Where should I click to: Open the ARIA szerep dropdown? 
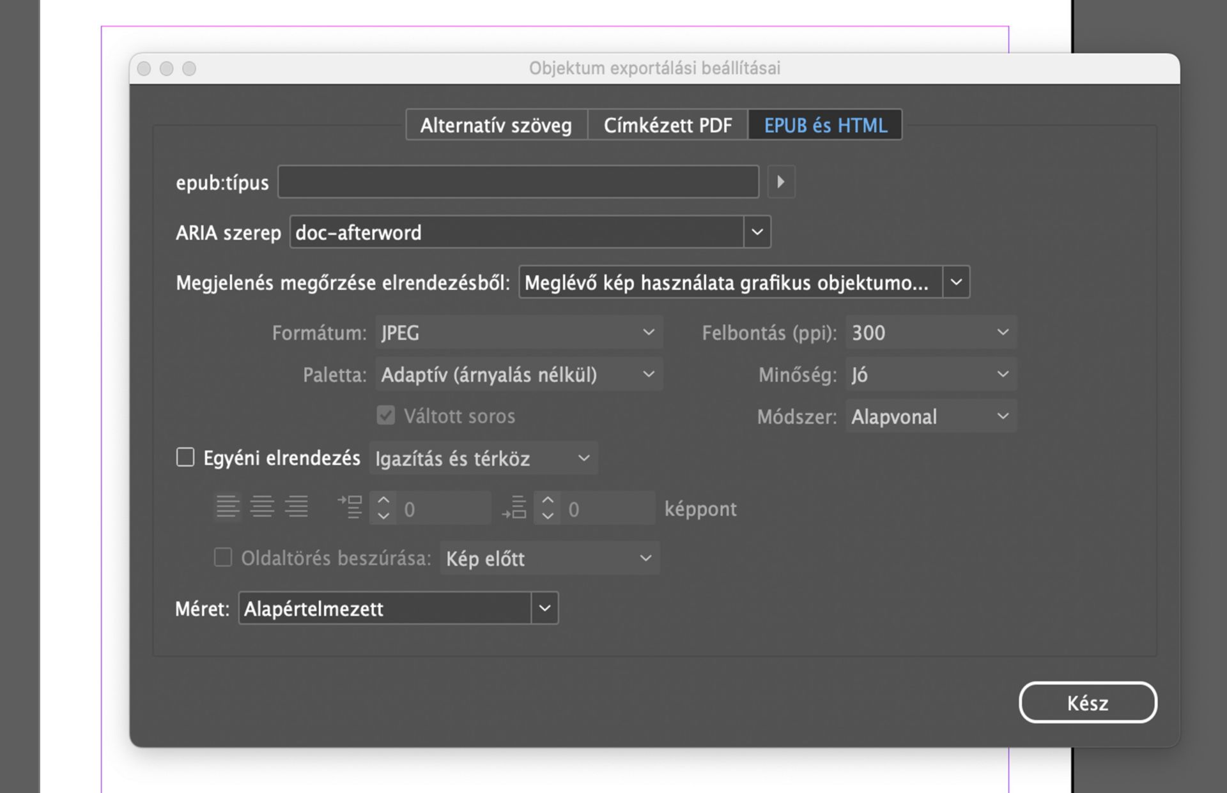pyautogui.click(x=757, y=232)
